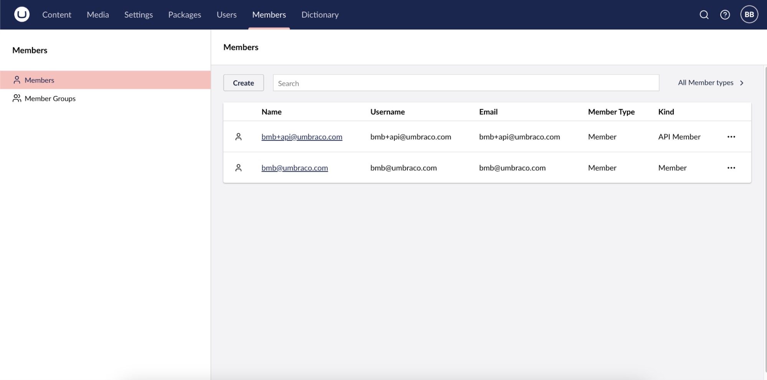
Task: Open the Settings section
Action: coord(138,15)
